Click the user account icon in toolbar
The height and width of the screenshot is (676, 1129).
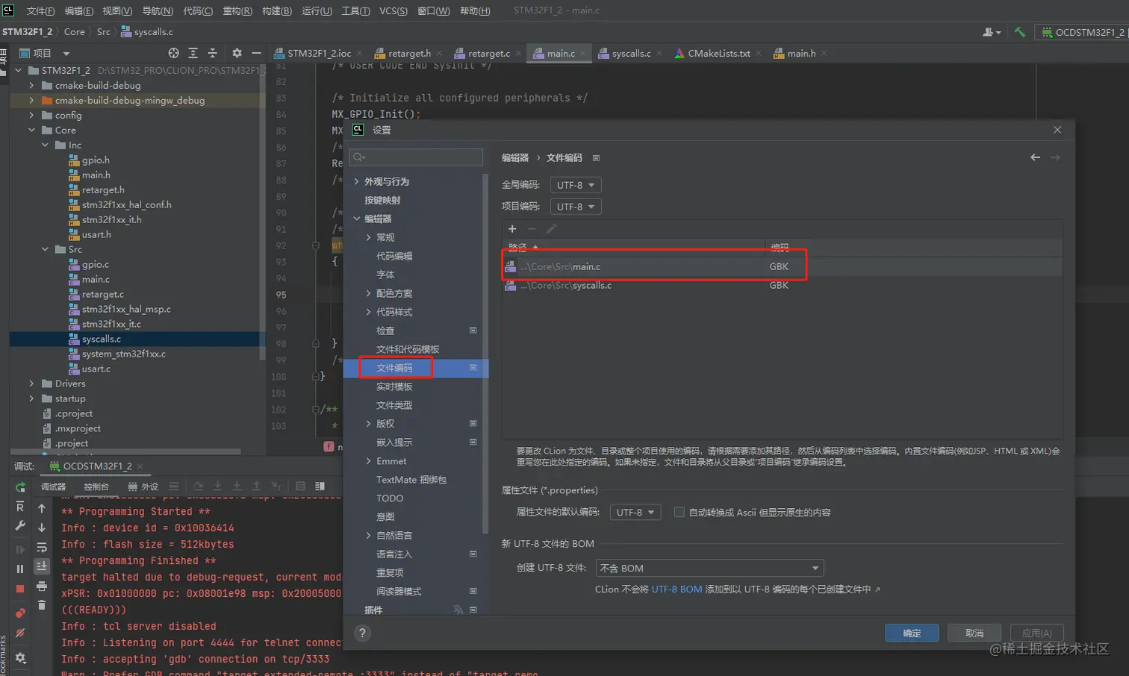point(992,32)
